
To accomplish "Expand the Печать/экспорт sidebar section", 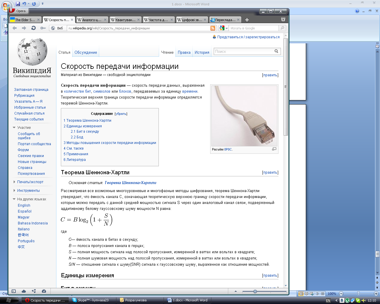I will pyautogui.click(x=14, y=182).
